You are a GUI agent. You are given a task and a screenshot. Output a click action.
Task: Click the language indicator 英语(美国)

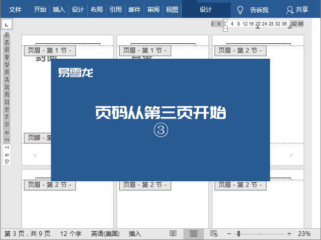tap(105, 234)
